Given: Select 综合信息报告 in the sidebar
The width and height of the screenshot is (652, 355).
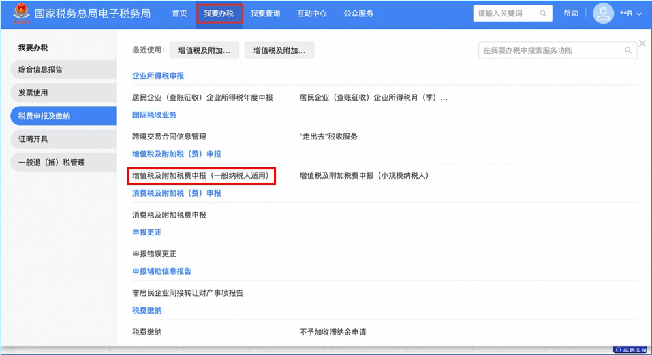Looking at the screenshot, I should point(63,69).
